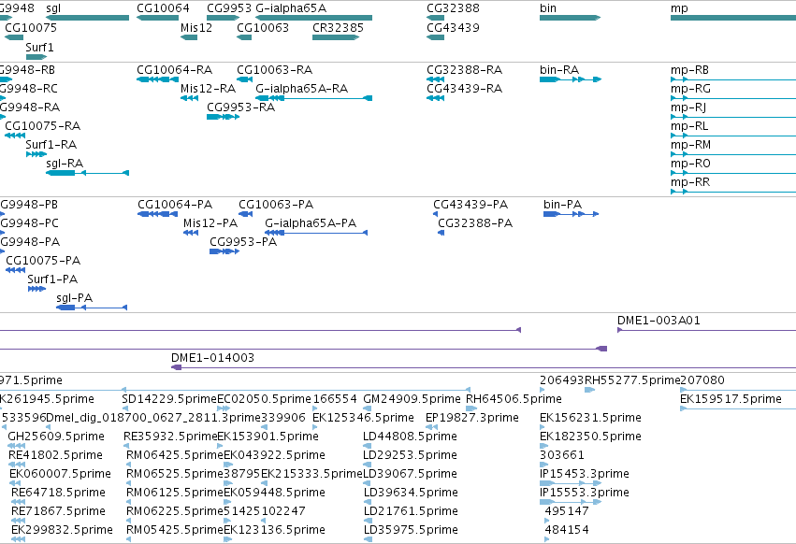Screen dimensions: 796x544
Task: Click the Surf1-RA transcript label
Action: pos(51,145)
